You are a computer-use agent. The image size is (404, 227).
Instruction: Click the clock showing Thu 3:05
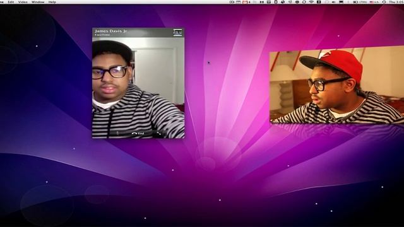396,2
